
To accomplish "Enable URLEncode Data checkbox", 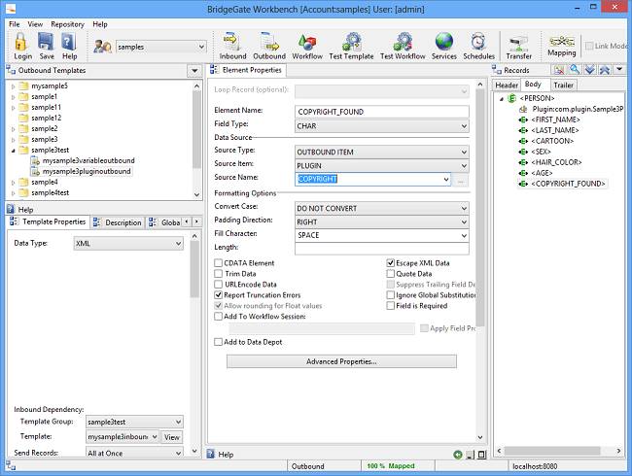I will pyautogui.click(x=218, y=285).
